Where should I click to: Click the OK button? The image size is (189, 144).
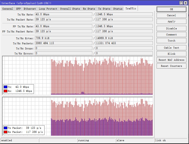coord(171,9)
